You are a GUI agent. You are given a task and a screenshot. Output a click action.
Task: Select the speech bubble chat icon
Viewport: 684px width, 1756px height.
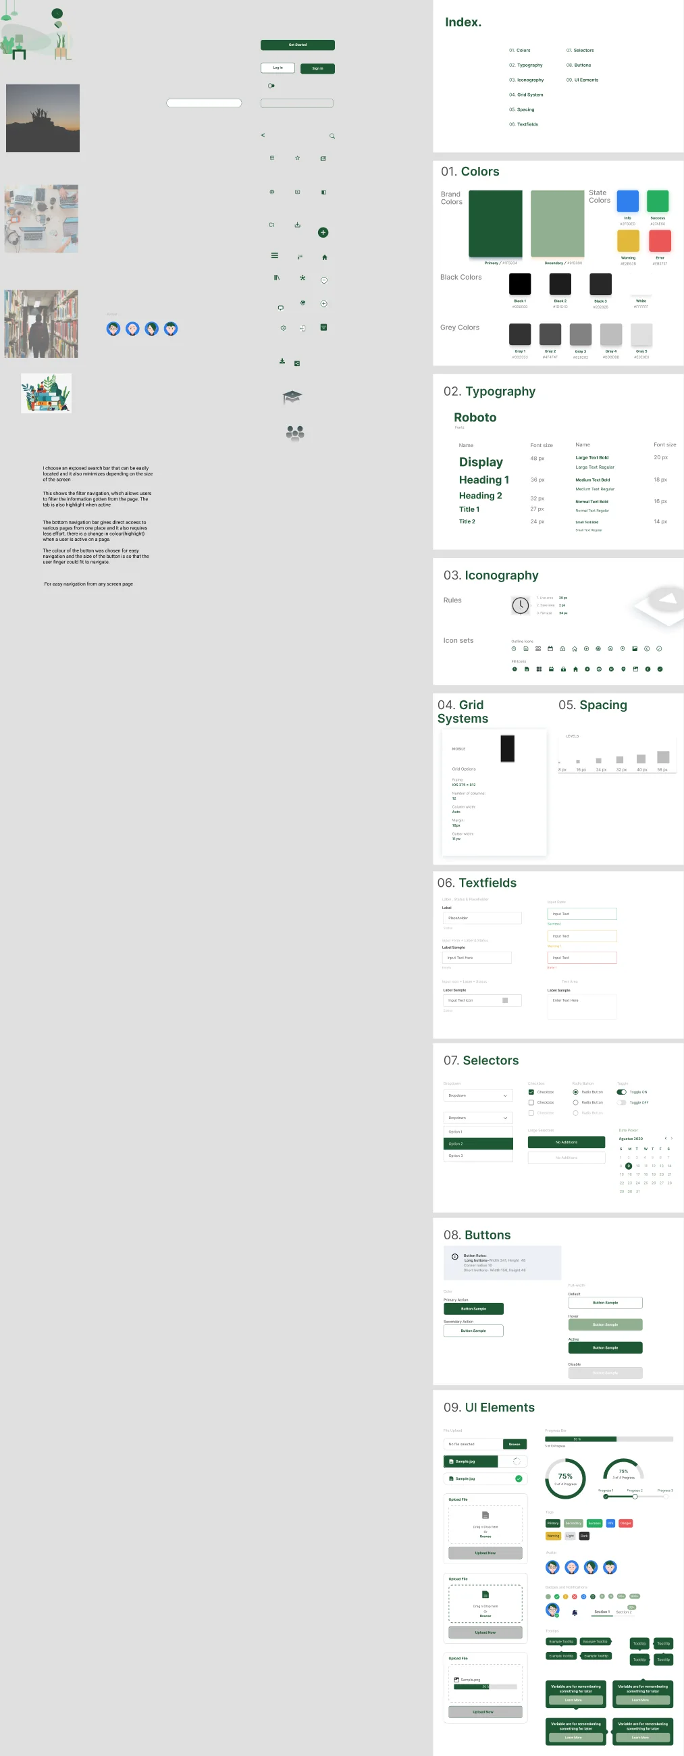coord(281,307)
